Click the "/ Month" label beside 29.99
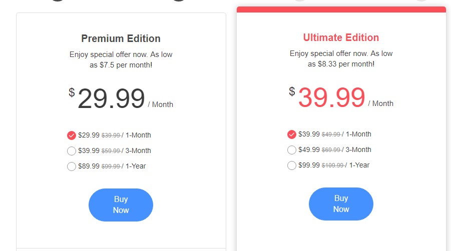Image resolution: width=451 pixels, height=251 pixels. (x=161, y=104)
